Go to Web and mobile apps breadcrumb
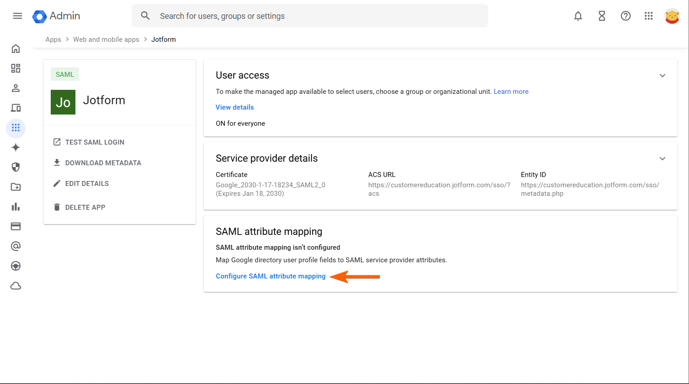This screenshot has height=384, width=689. [106, 40]
